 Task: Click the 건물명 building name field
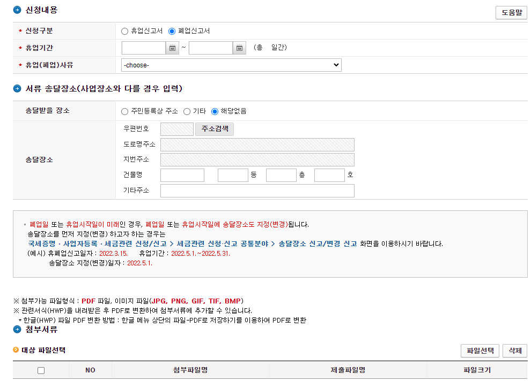click(183, 174)
